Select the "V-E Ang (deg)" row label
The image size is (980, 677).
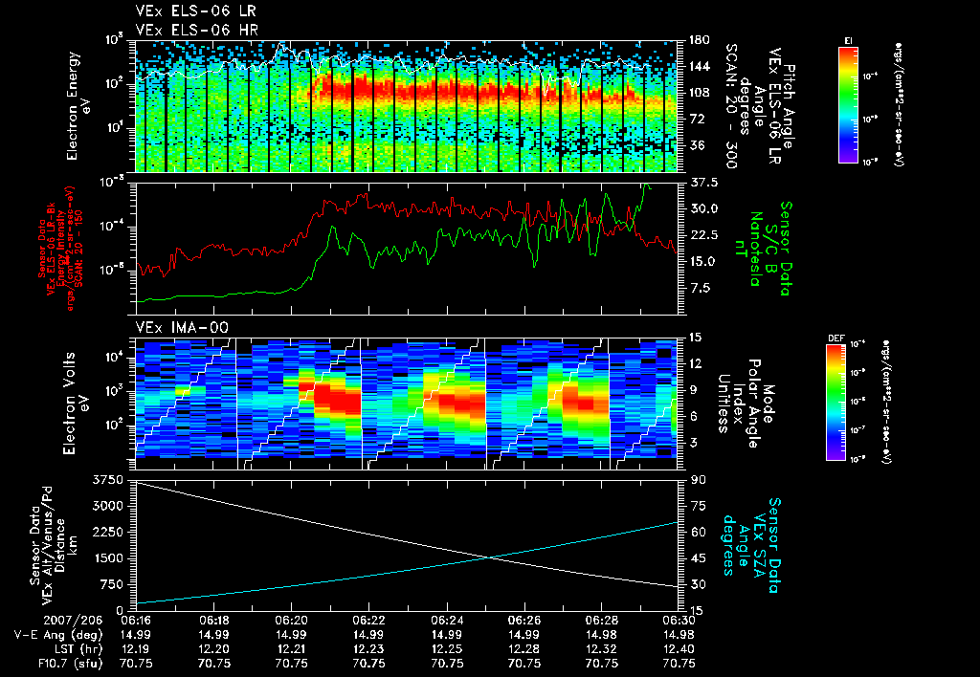(x=58, y=635)
